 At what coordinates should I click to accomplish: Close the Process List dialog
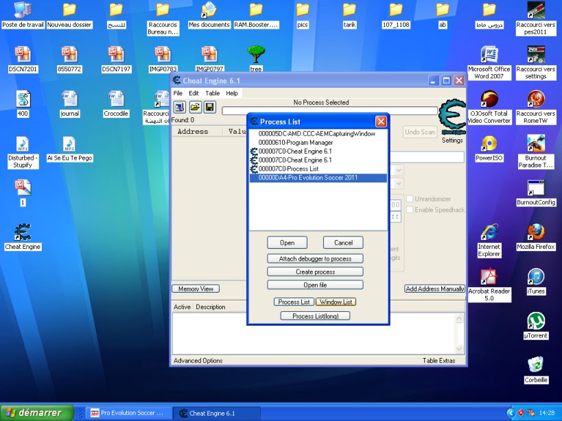click(381, 122)
